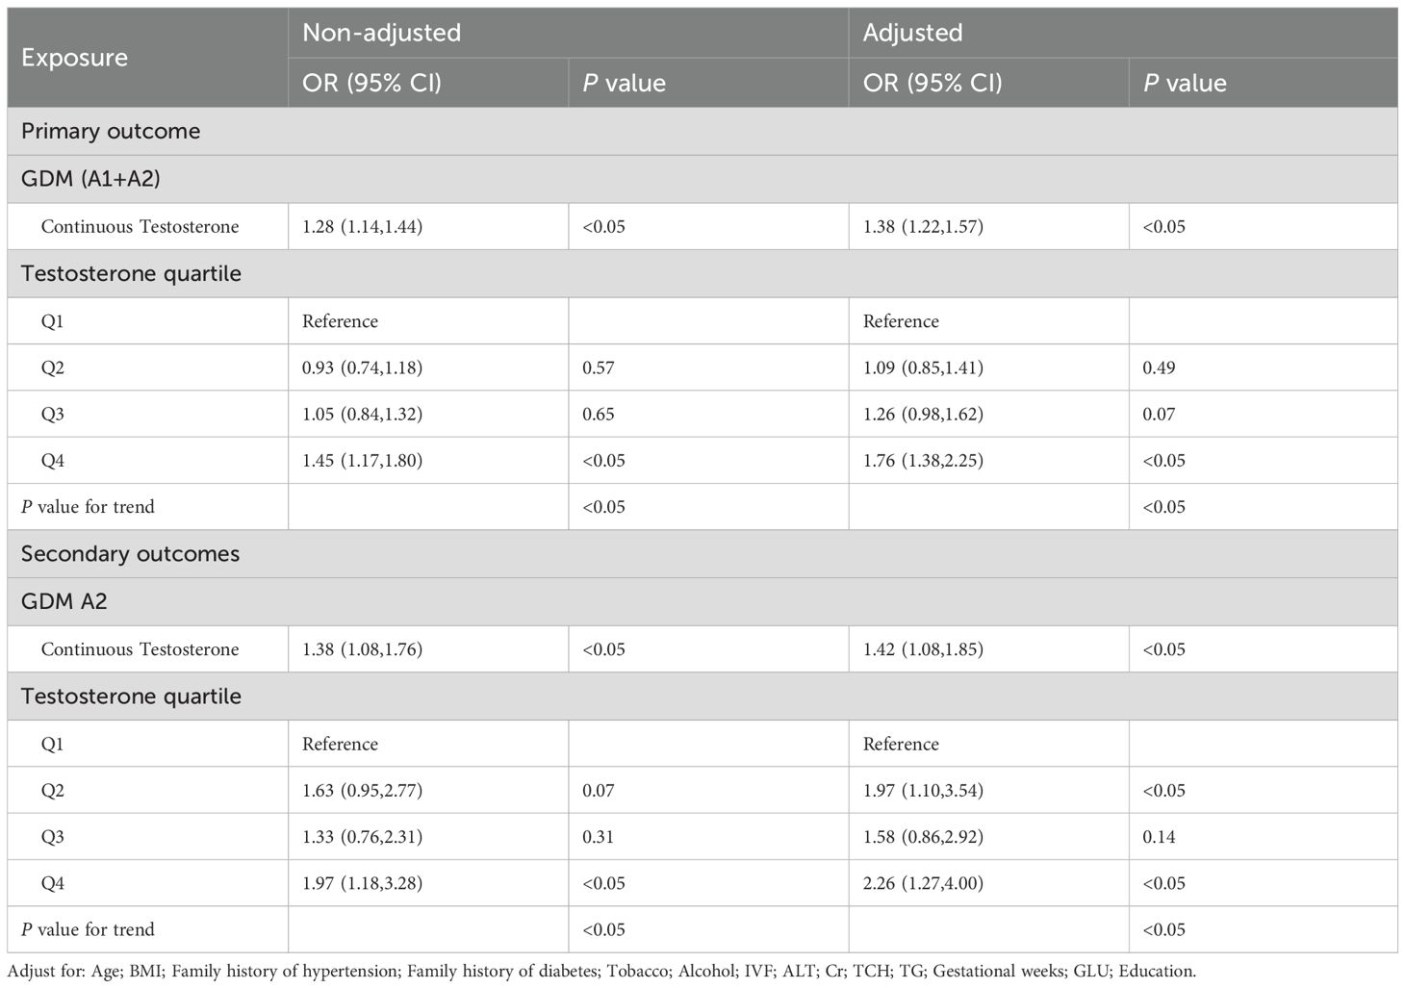Click the footnote starting with Adjust for
This screenshot has height=988, width=1405.
(x=601, y=971)
